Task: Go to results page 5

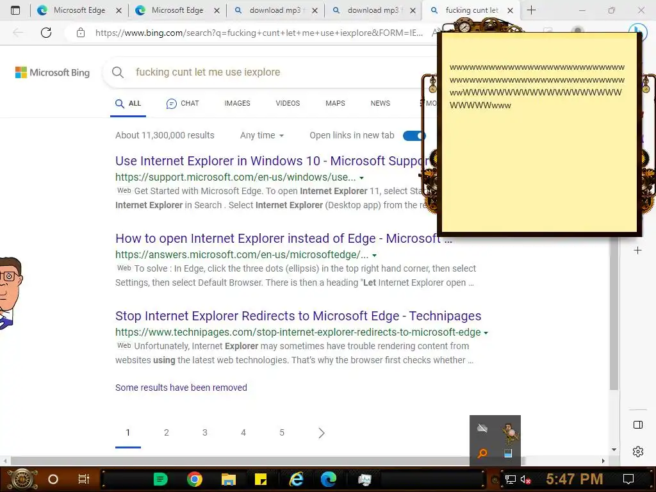Action: click(x=282, y=432)
